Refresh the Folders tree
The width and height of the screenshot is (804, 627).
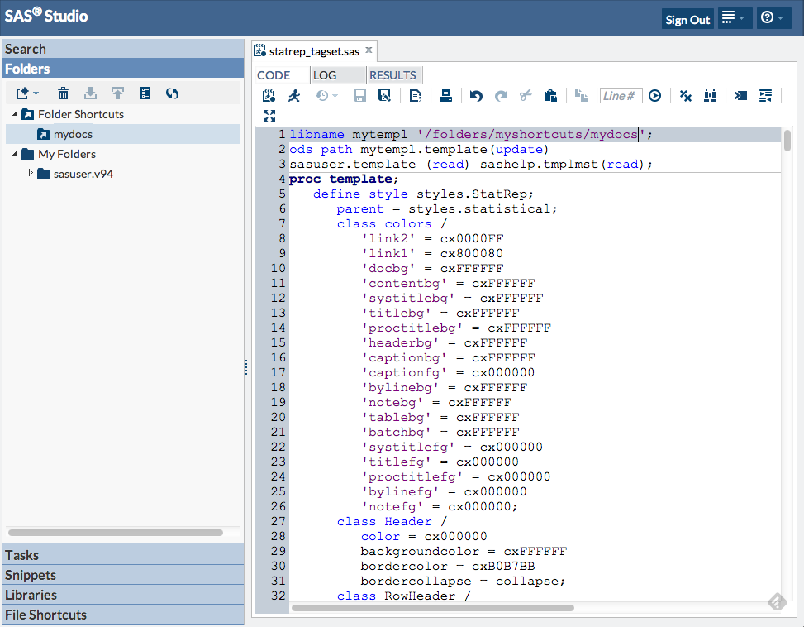click(172, 93)
